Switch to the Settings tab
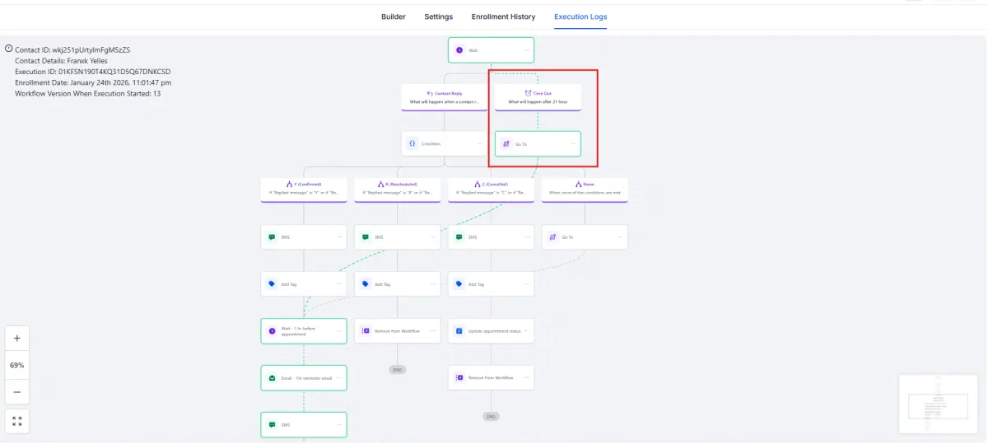The height and width of the screenshot is (444, 988). point(438,16)
